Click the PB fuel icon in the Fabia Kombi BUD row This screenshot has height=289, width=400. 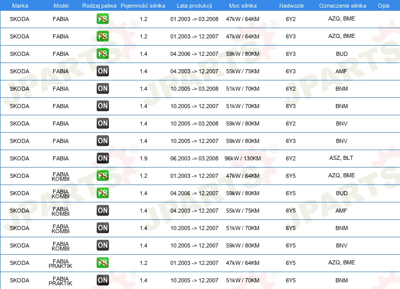pyautogui.click(x=102, y=193)
